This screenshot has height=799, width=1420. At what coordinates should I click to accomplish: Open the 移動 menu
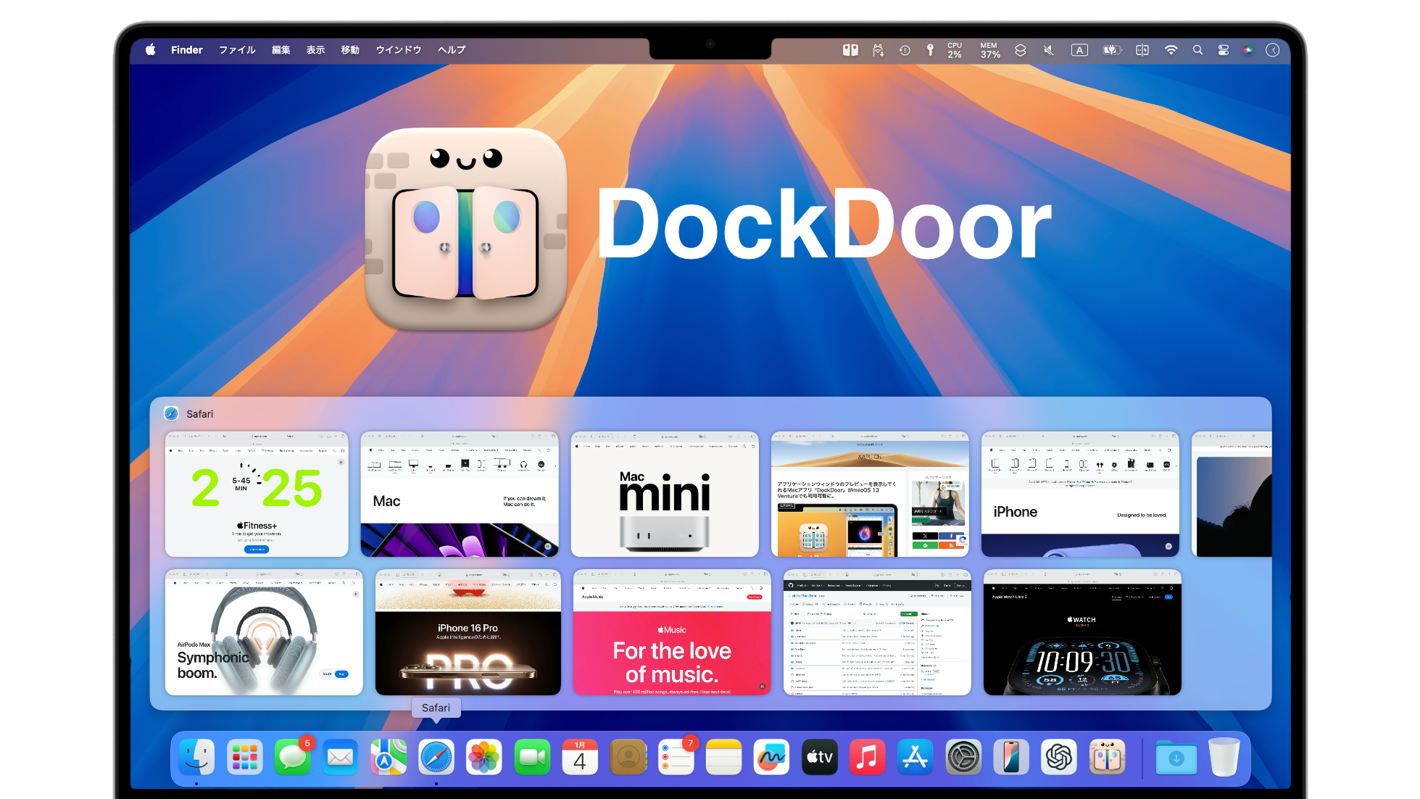tap(350, 50)
